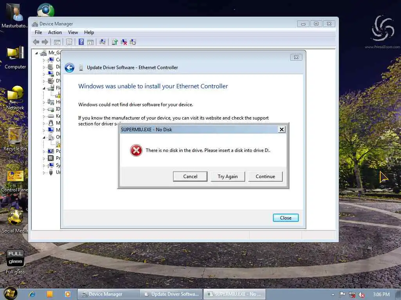Switch to SUPERMIU.EXE taskbar button

(234, 294)
